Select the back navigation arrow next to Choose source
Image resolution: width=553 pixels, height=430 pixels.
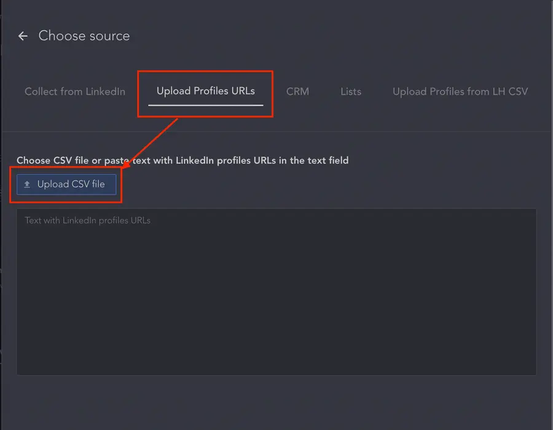coord(23,36)
